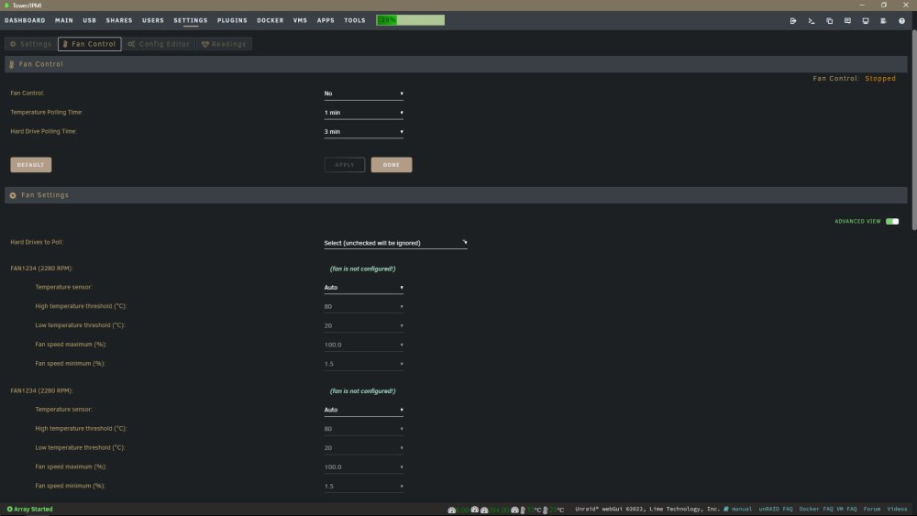Image resolution: width=917 pixels, height=516 pixels.
Task: Click the Apply button
Action: coord(345,165)
